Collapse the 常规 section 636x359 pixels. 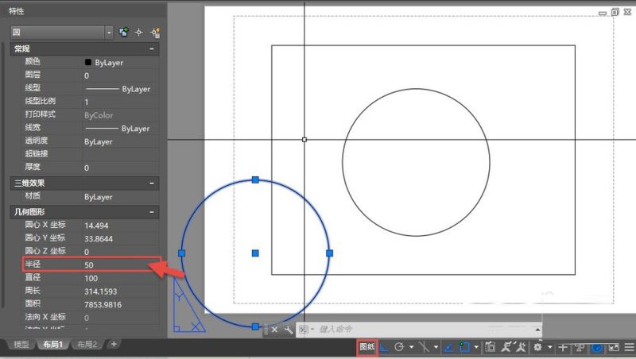pos(151,49)
